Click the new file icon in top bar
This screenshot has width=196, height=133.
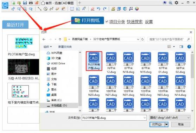14,3
